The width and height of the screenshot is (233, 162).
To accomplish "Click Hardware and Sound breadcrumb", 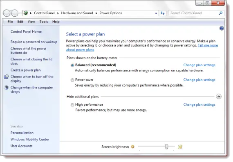I will [x=77, y=13].
